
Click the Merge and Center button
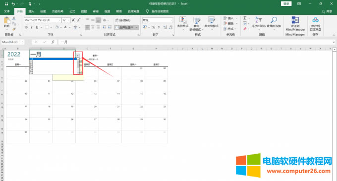pos(126,27)
